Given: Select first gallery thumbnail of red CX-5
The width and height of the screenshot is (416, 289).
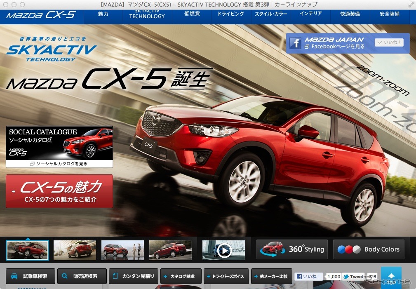Looking at the screenshot, I should pyautogui.click(x=27, y=250).
